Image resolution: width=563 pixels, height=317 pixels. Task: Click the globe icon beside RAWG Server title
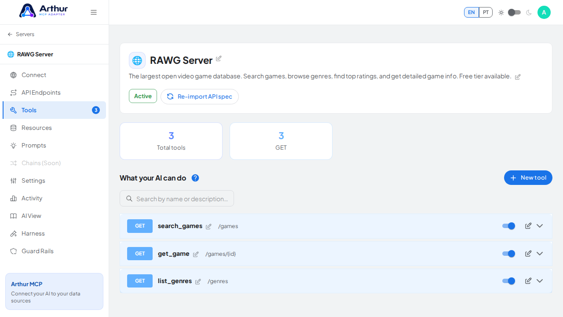137,60
